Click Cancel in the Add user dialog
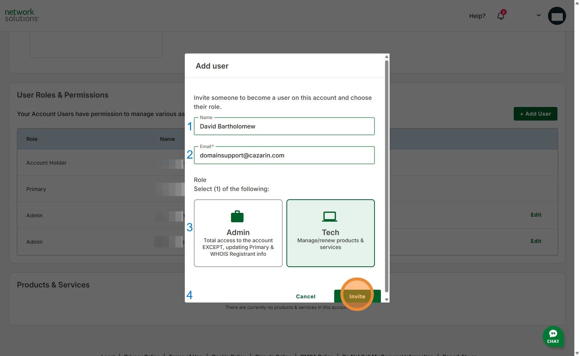 click(x=306, y=296)
